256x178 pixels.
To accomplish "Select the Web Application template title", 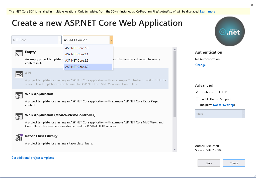I will [x=39, y=94].
